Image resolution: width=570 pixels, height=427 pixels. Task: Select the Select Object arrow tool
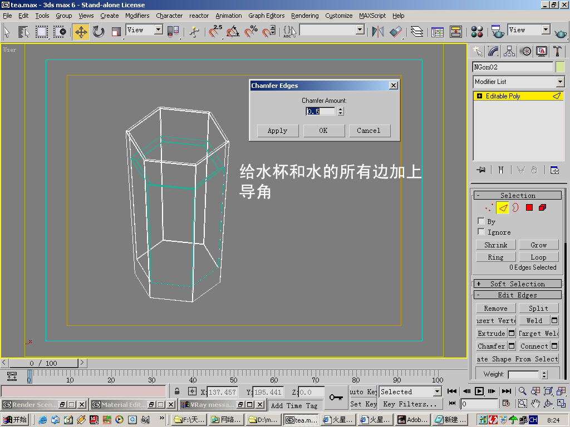click(7, 32)
